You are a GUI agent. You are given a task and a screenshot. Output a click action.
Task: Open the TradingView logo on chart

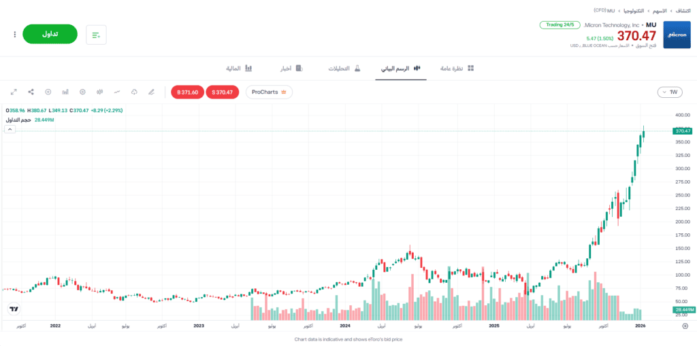coord(14,309)
